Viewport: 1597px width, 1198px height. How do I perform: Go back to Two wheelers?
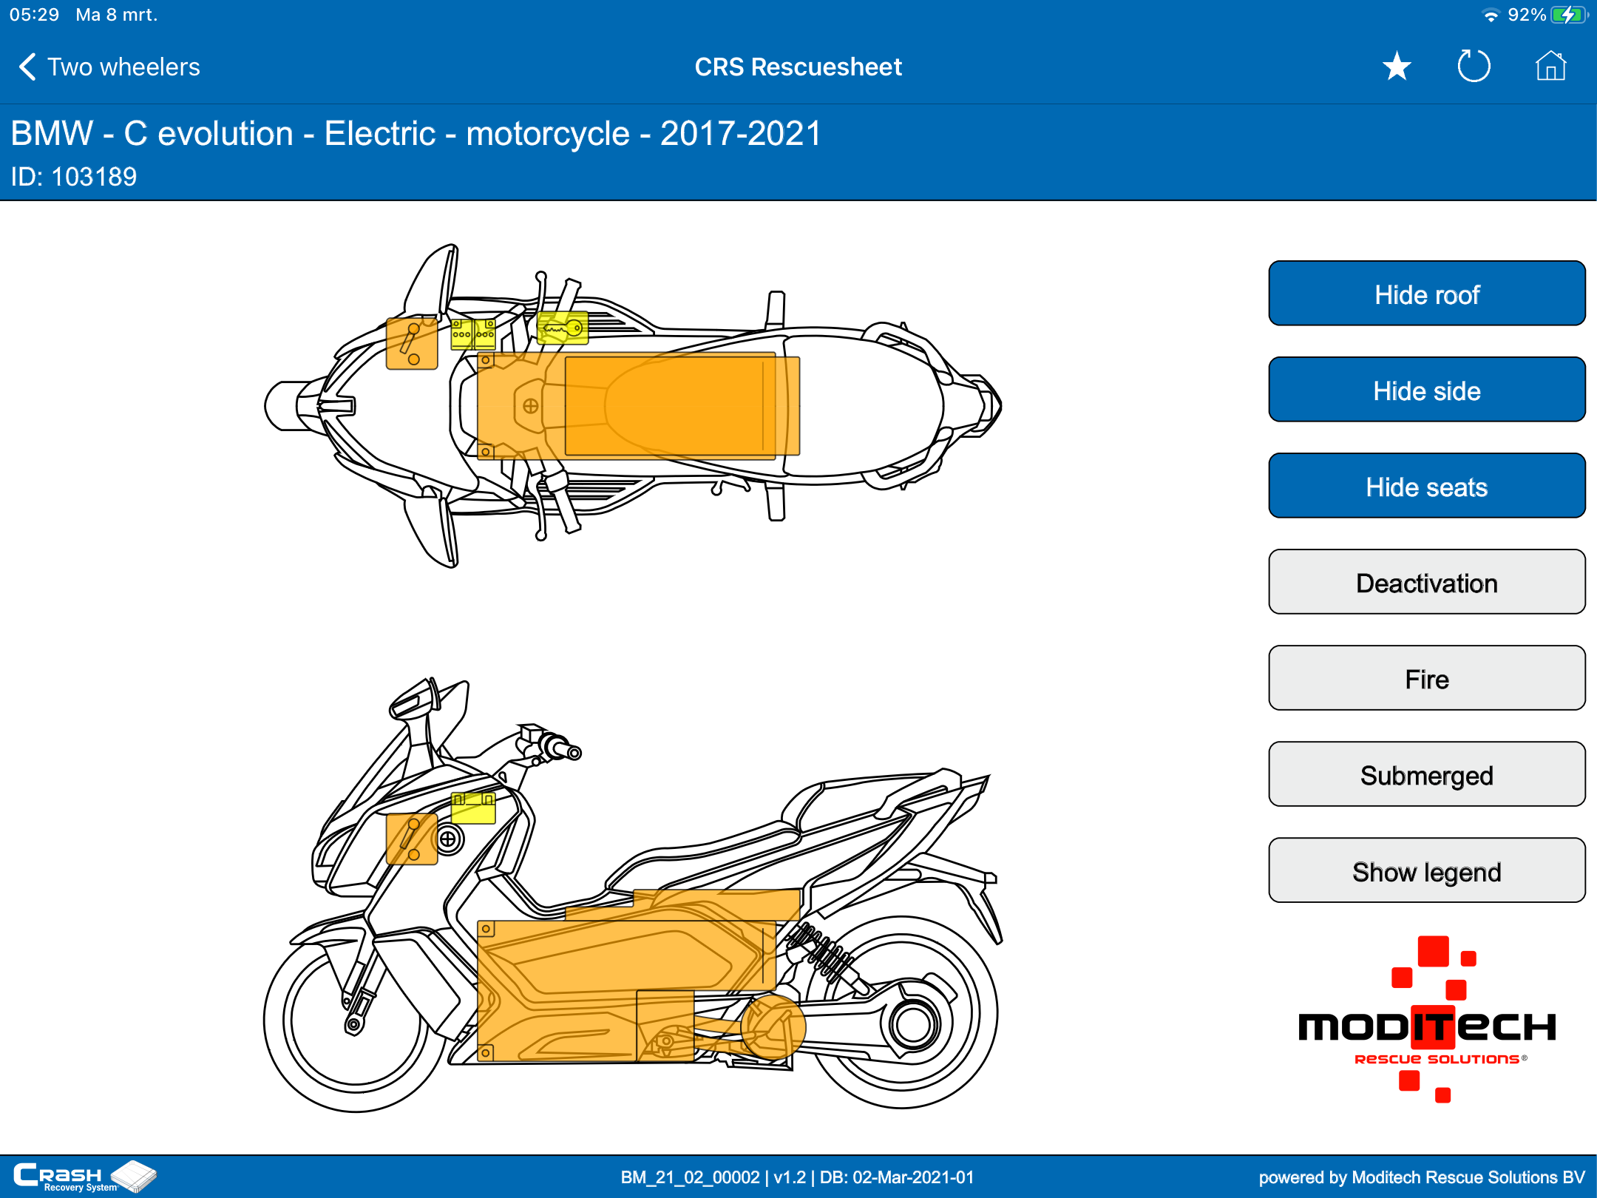point(109,67)
